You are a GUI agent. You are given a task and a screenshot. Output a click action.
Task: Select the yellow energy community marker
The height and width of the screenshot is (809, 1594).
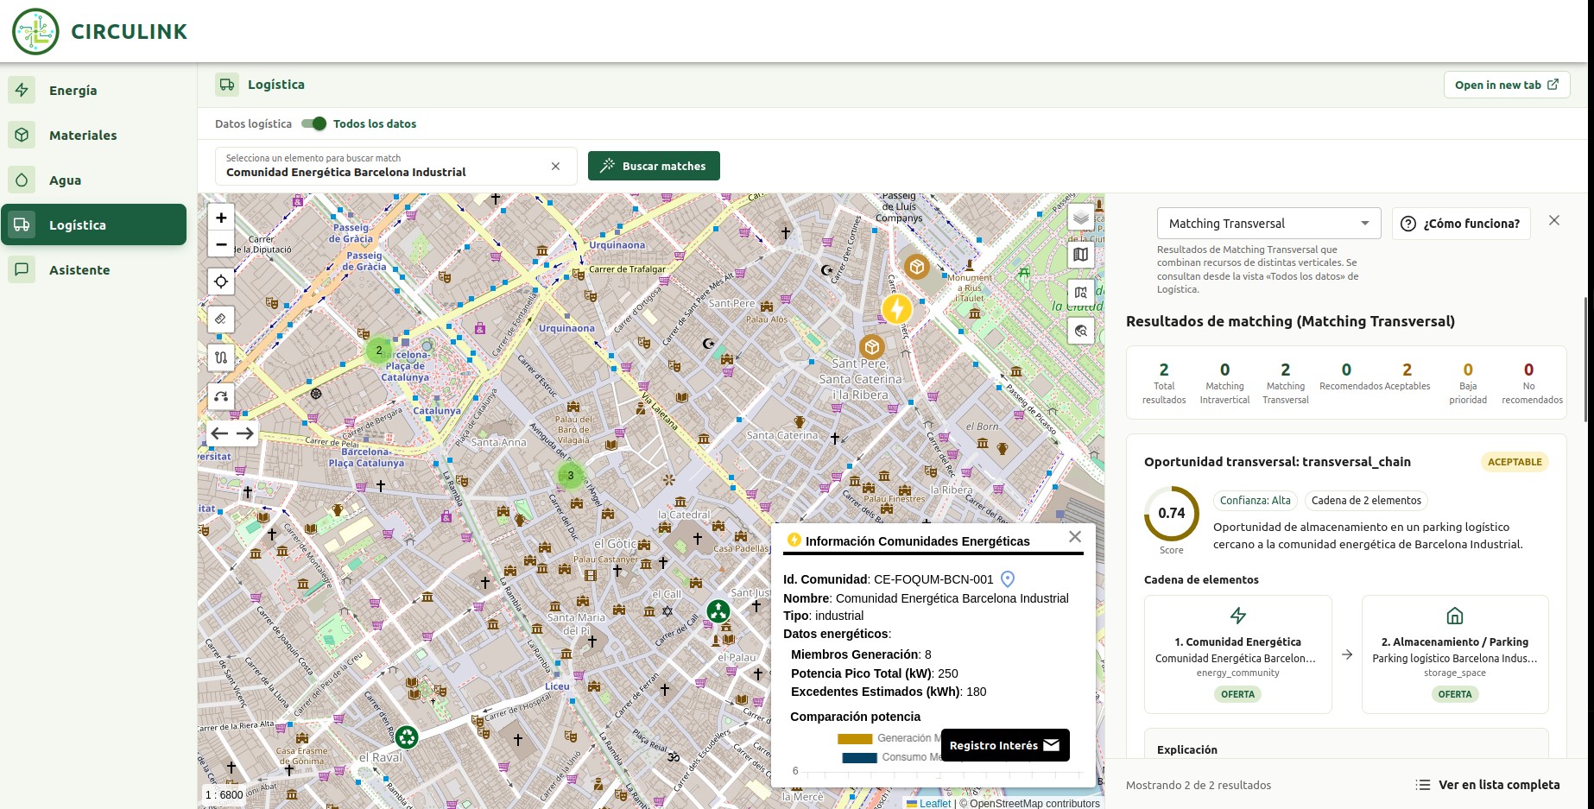tap(896, 308)
